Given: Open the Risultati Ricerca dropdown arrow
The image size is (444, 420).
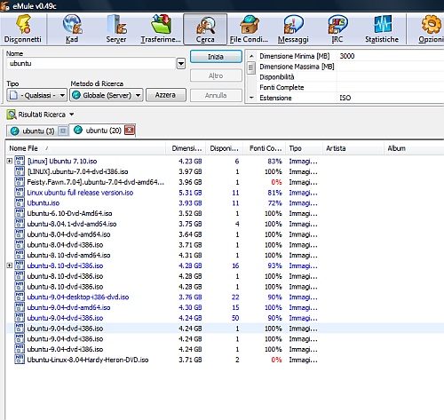Looking at the screenshot, I should 72,115.
